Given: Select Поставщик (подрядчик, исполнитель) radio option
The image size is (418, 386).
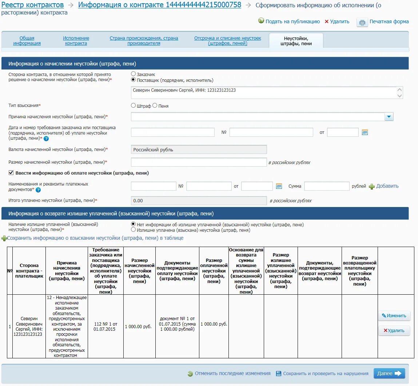Looking at the screenshot, I should pyautogui.click(x=133, y=80).
